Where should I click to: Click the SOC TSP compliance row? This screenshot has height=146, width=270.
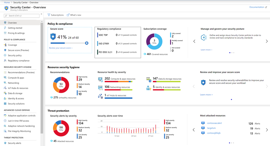(117, 35)
